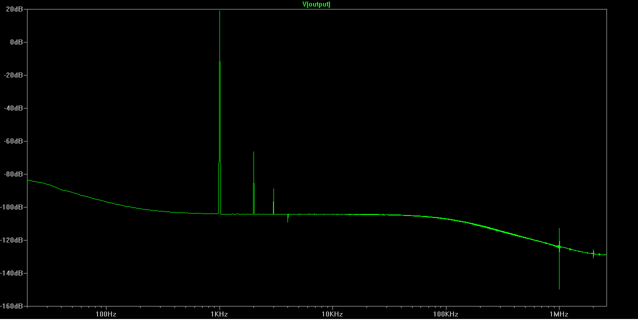This screenshot has width=638, height=326.
Task: Click the 0dB axis label
Action: coord(17,42)
